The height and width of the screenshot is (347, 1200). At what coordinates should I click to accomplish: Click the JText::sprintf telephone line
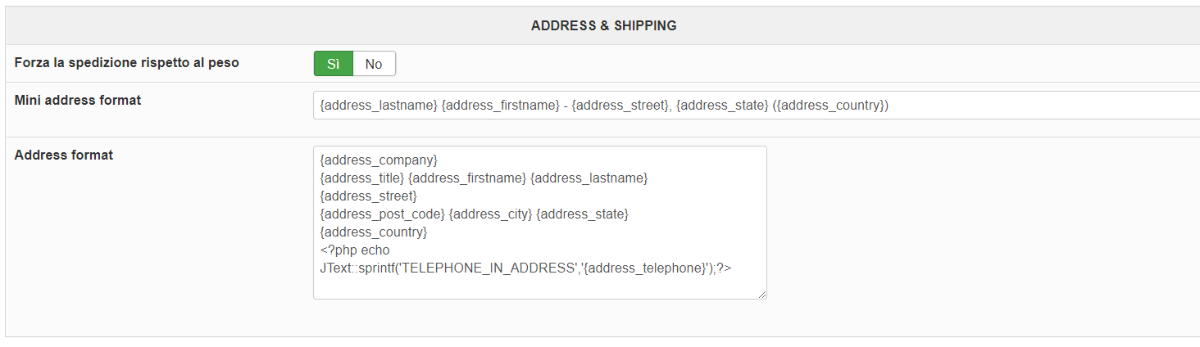coord(525,268)
